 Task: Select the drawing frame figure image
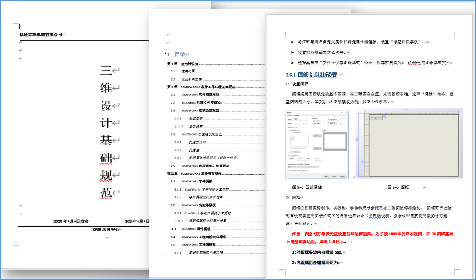(x=409, y=144)
